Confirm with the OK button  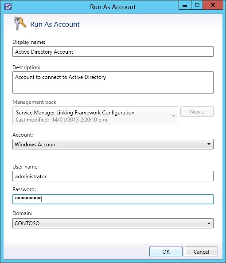pyautogui.click(x=166, y=251)
